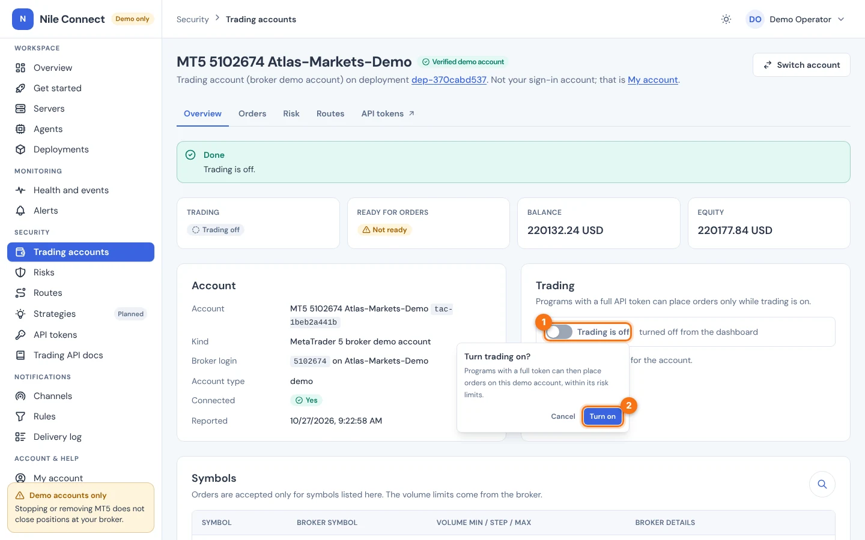The width and height of the screenshot is (865, 540).
Task: Open Overview in the sidebar
Action: tap(80, 68)
